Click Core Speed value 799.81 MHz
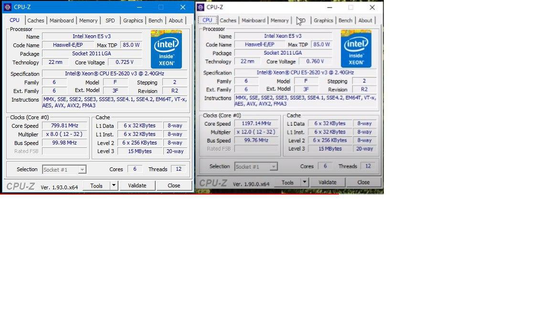The height and width of the screenshot is (309, 550). pos(64,125)
